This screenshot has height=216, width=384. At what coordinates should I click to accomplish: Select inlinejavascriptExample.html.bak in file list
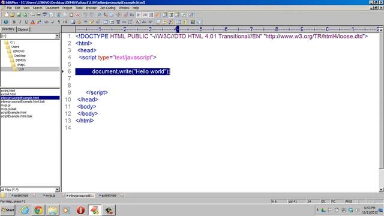pyautogui.click(x=23, y=101)
